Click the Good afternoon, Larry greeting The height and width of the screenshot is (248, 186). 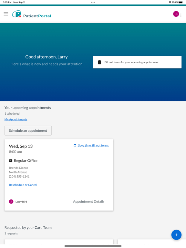click(46, 57)
